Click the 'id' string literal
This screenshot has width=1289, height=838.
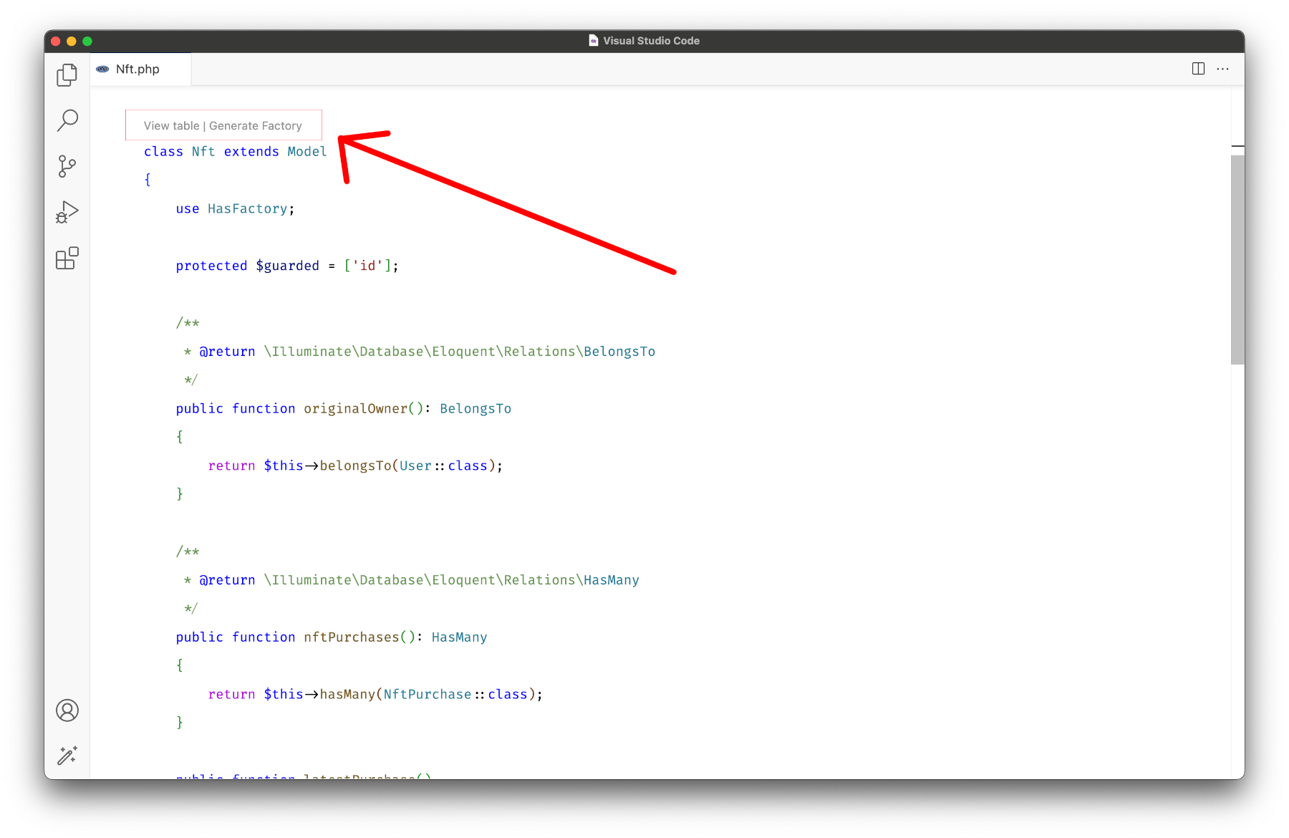click(x=367, y=266)
